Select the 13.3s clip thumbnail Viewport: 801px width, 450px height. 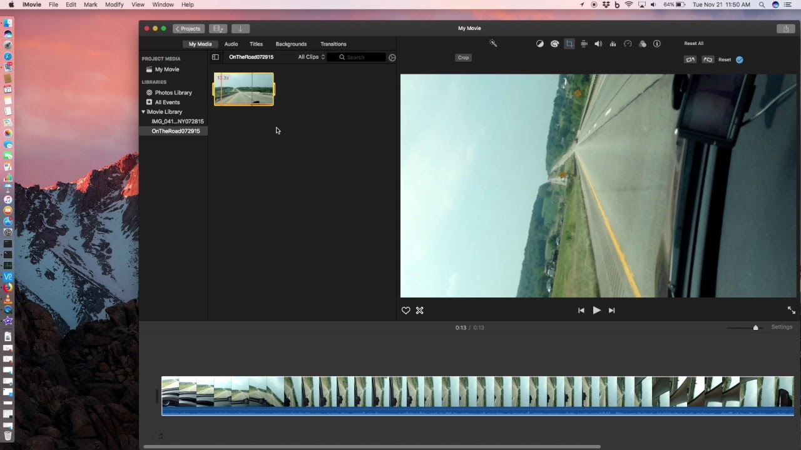[x=243, y=89]
